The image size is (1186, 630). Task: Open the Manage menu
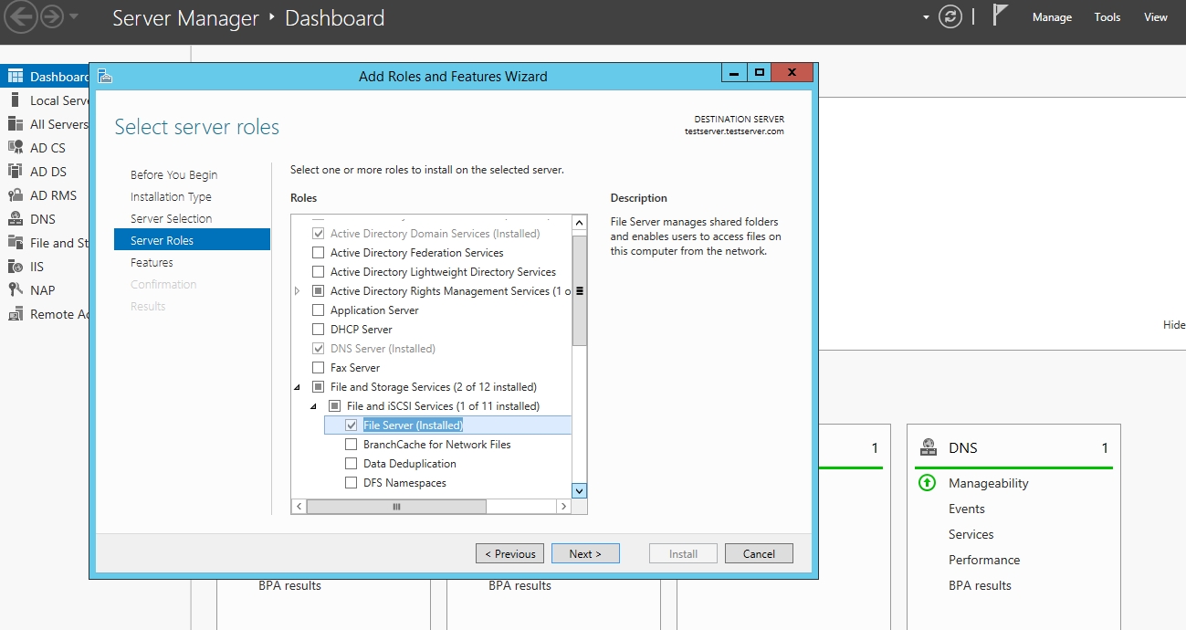pyautogui.click(x=1052, y=17)
